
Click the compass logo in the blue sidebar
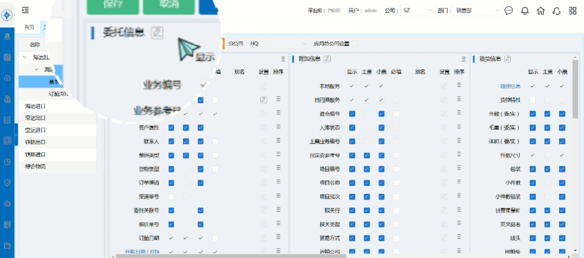[7, 15]
